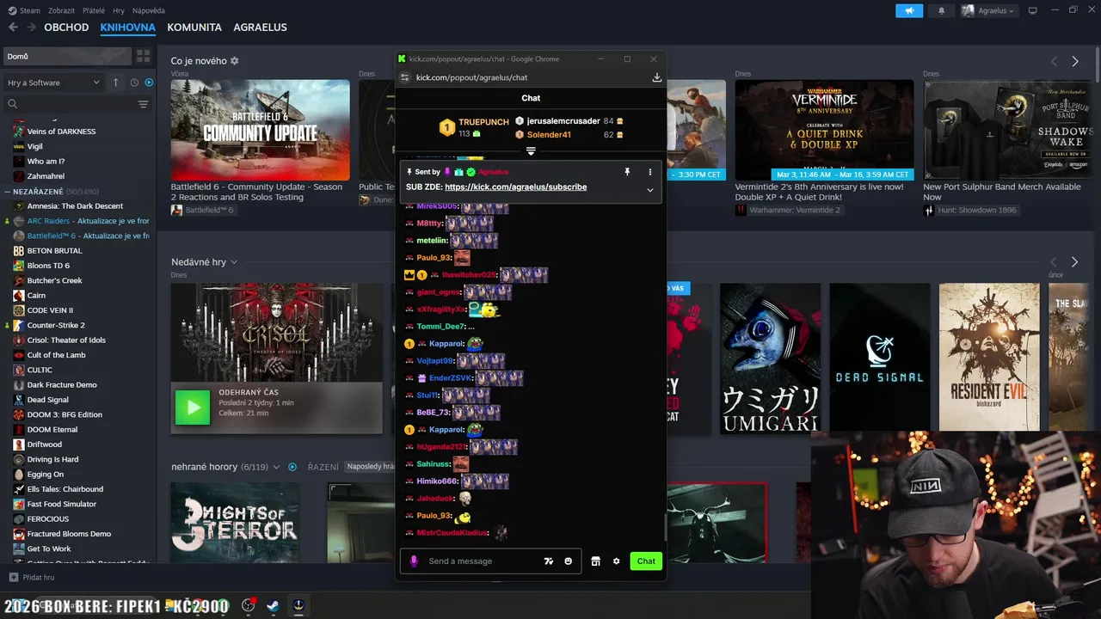The height and width of the screenshot is (619, 1101).
Task: Unpin the pinned chat message
Action: [x=627, y=172]
